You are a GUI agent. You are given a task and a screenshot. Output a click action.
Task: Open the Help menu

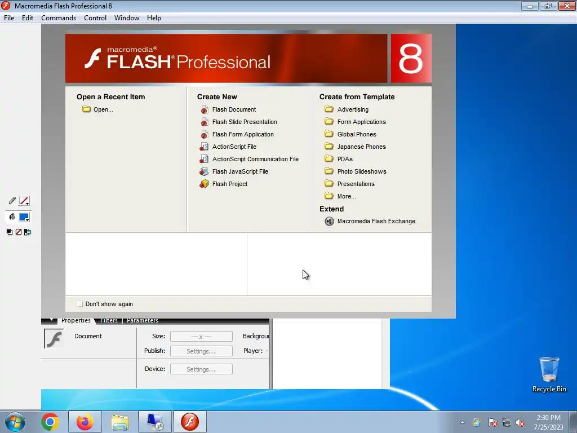click(154, 18)
